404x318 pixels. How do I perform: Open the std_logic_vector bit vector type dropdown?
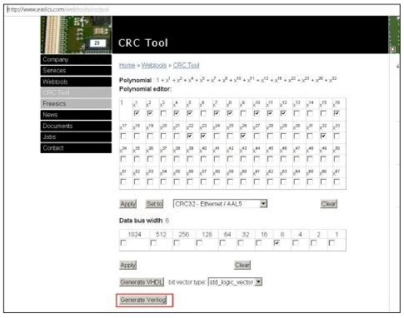click(235, 282)
